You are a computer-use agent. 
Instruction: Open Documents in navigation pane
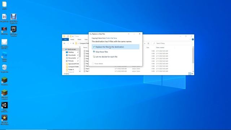(x=72, y=58)
